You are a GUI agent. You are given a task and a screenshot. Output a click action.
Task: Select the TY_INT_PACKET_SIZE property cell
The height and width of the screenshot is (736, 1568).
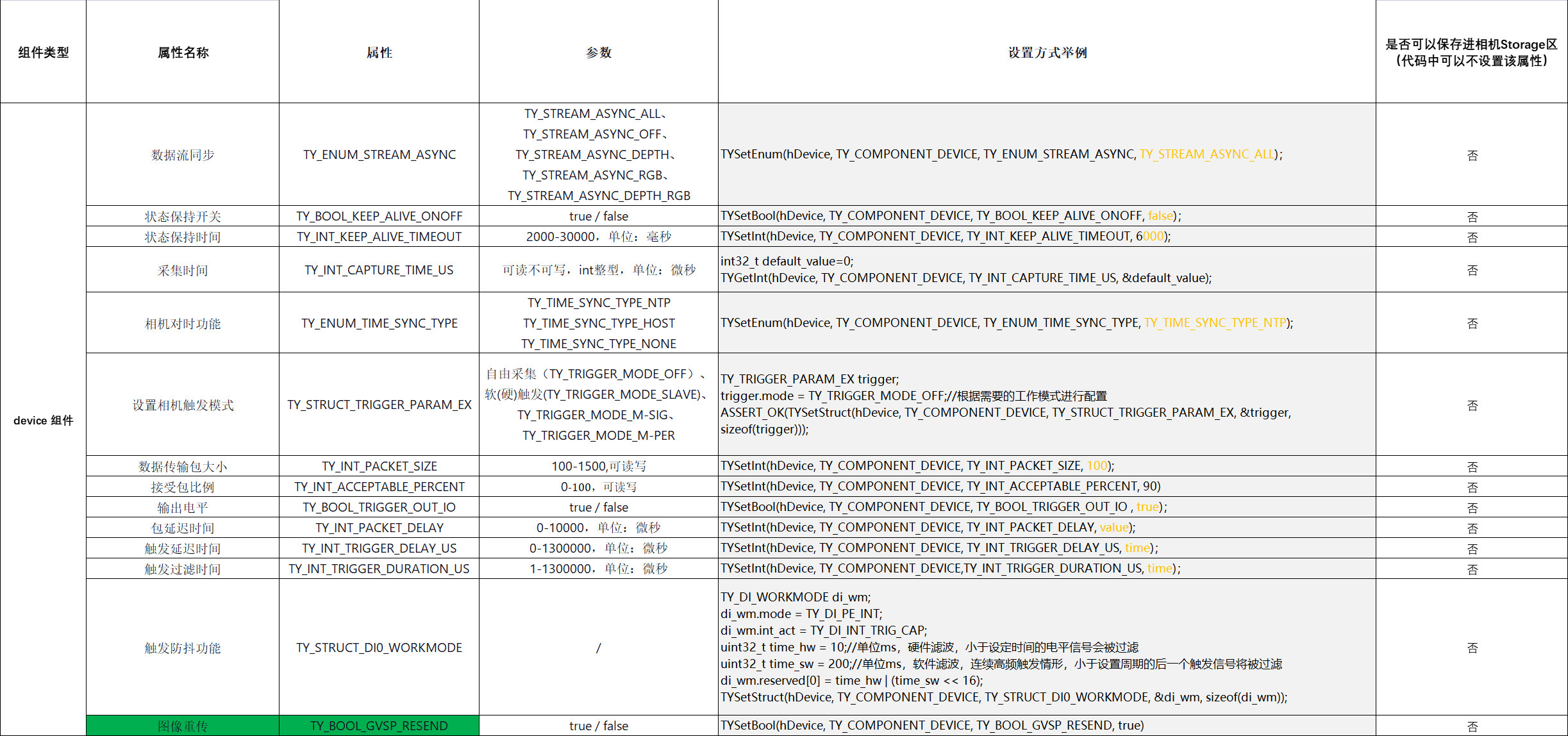[x=379, y=466]
